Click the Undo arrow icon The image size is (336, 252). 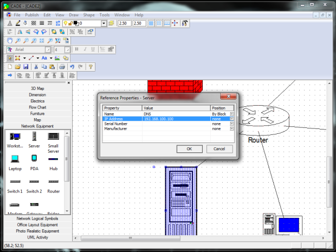(x=72, y=67)
